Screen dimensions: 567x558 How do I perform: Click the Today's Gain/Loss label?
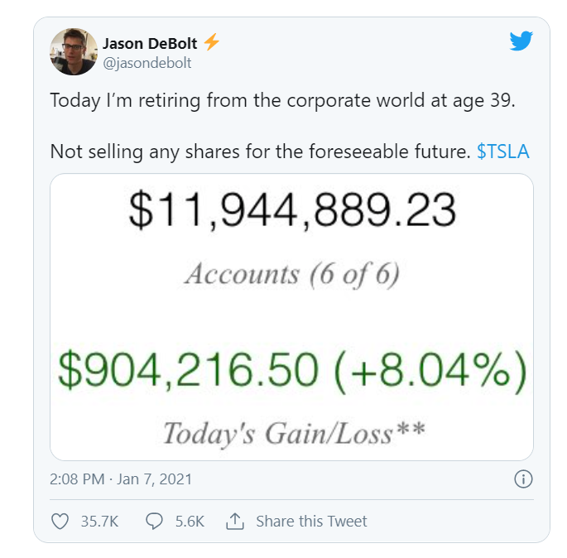291,432
